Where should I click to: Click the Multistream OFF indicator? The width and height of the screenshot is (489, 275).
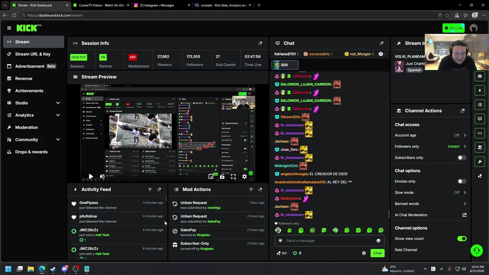point(133,57)
